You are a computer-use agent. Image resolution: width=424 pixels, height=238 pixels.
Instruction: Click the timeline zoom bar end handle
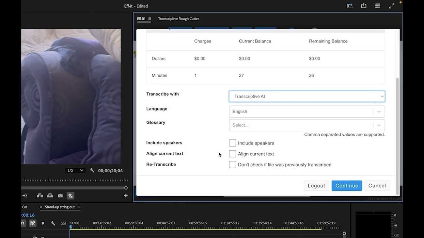pyautogui.click(x=344, y=234)
